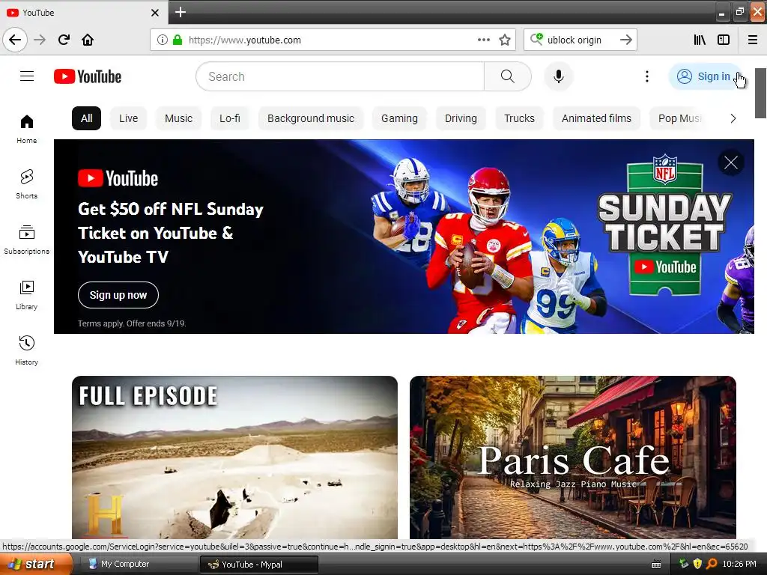This screenshot has height=575, width=767.
Task: Go to Home in the sidebar
Action: pos(26,129)
